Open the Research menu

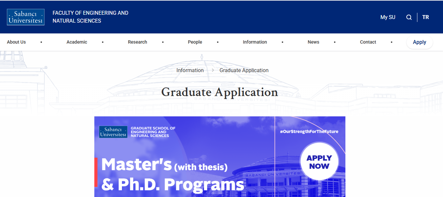(x=137, y=42)
